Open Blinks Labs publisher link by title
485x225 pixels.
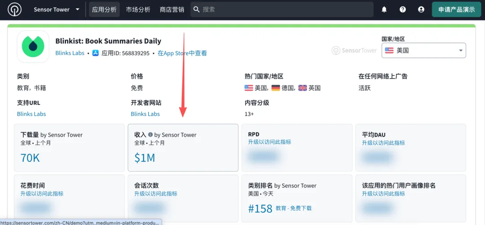[x=70, y=53]
